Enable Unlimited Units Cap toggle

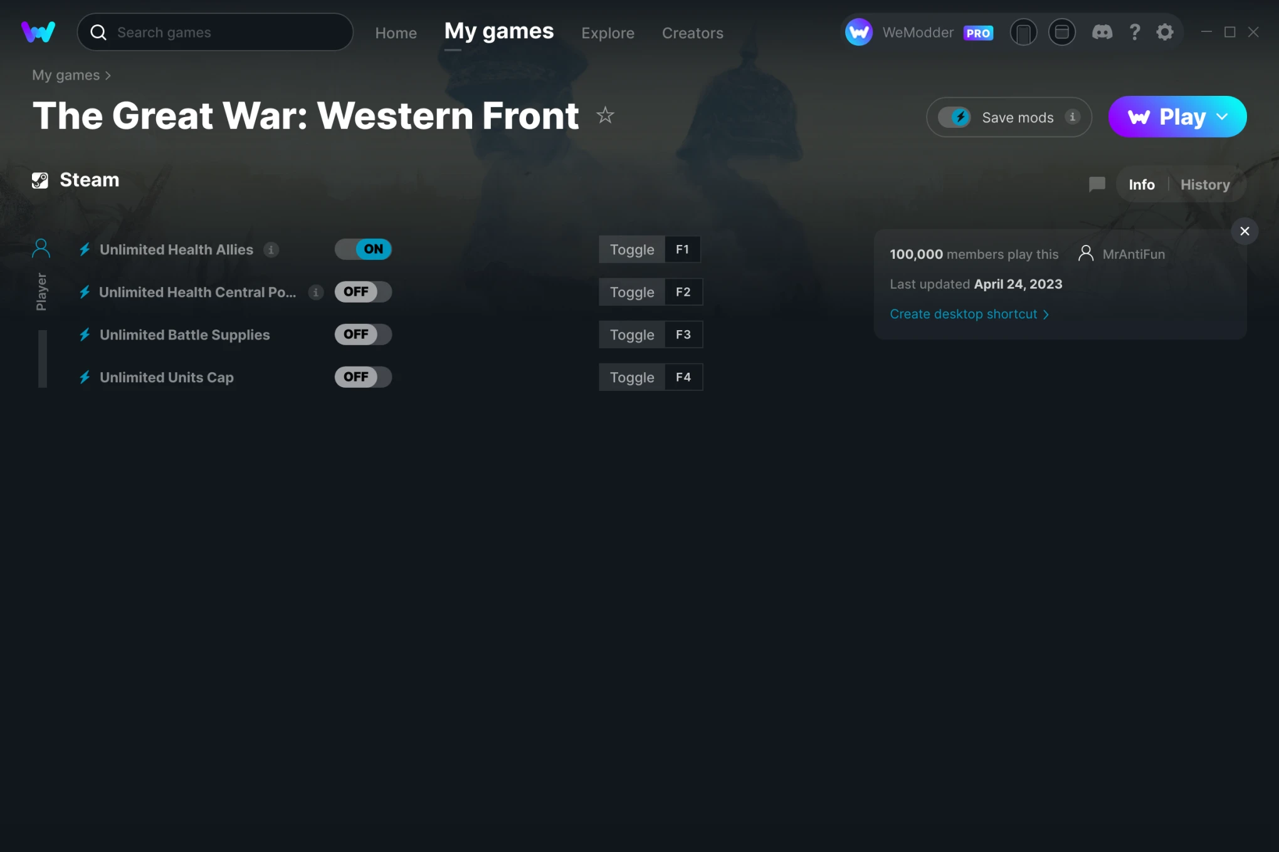click(x=363, y=377)
